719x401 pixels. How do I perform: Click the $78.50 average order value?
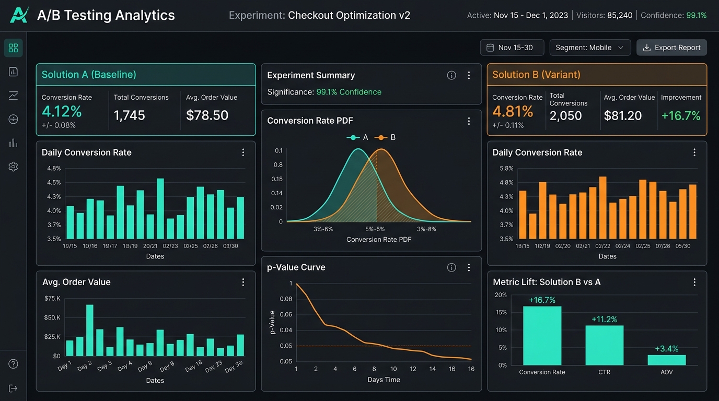tap(207, 115)
